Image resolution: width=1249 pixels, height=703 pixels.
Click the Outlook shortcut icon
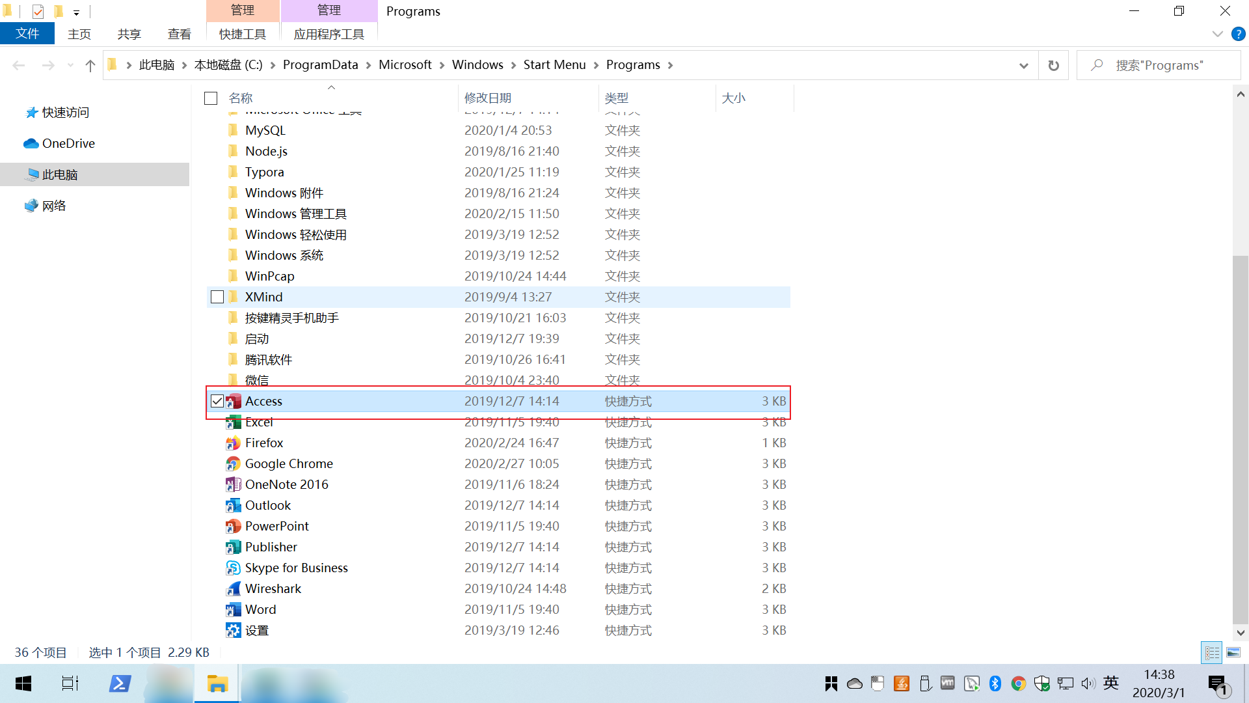[234, 506]
